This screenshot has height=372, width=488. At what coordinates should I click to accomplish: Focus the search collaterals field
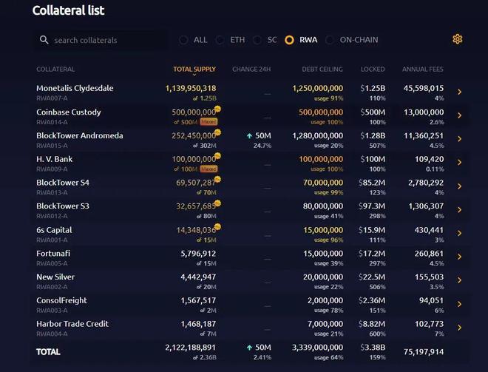pos(101,40)
